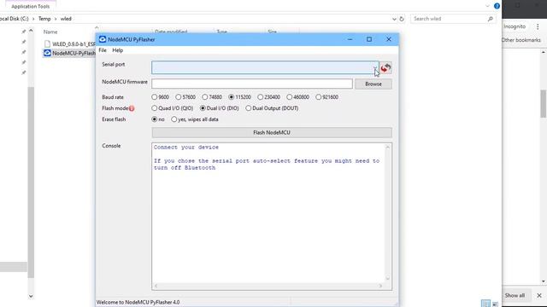The image size is (547, 307).
Task: Click Incognito label in browser
Action: [515, 26]
